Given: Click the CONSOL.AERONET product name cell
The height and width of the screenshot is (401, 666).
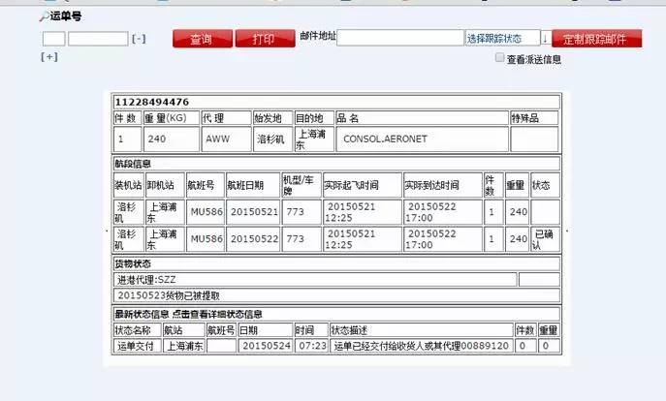Looking at the screenshot, I should (x=423, y=139).
